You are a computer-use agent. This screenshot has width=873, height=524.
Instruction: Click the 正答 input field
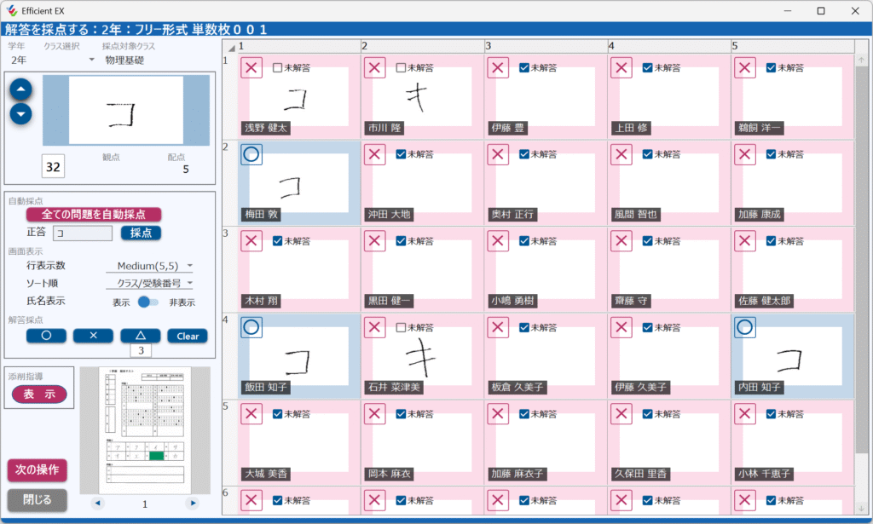(x=82, y=233)
